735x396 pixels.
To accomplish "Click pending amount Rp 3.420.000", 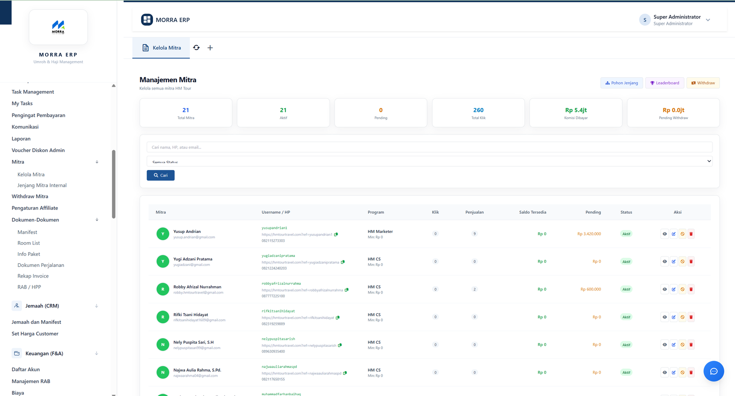I will (589, 234).
